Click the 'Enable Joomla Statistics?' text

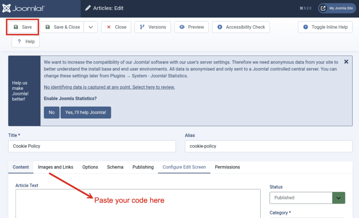tap(70, 99)
